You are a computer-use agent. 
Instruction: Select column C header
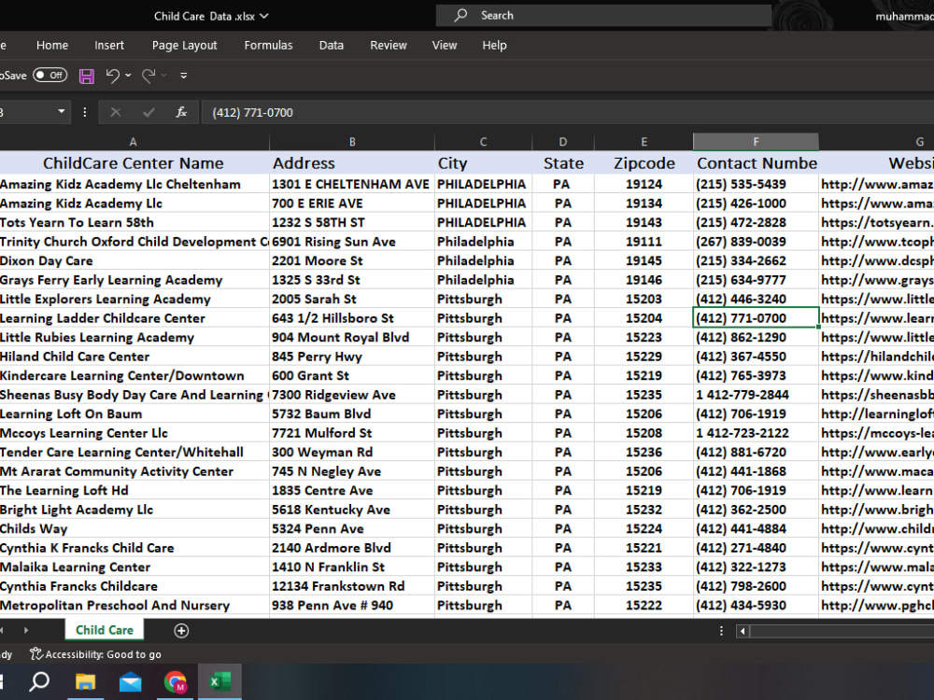(483, 142)
